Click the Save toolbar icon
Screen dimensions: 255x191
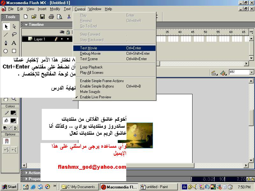click(42, 17)
